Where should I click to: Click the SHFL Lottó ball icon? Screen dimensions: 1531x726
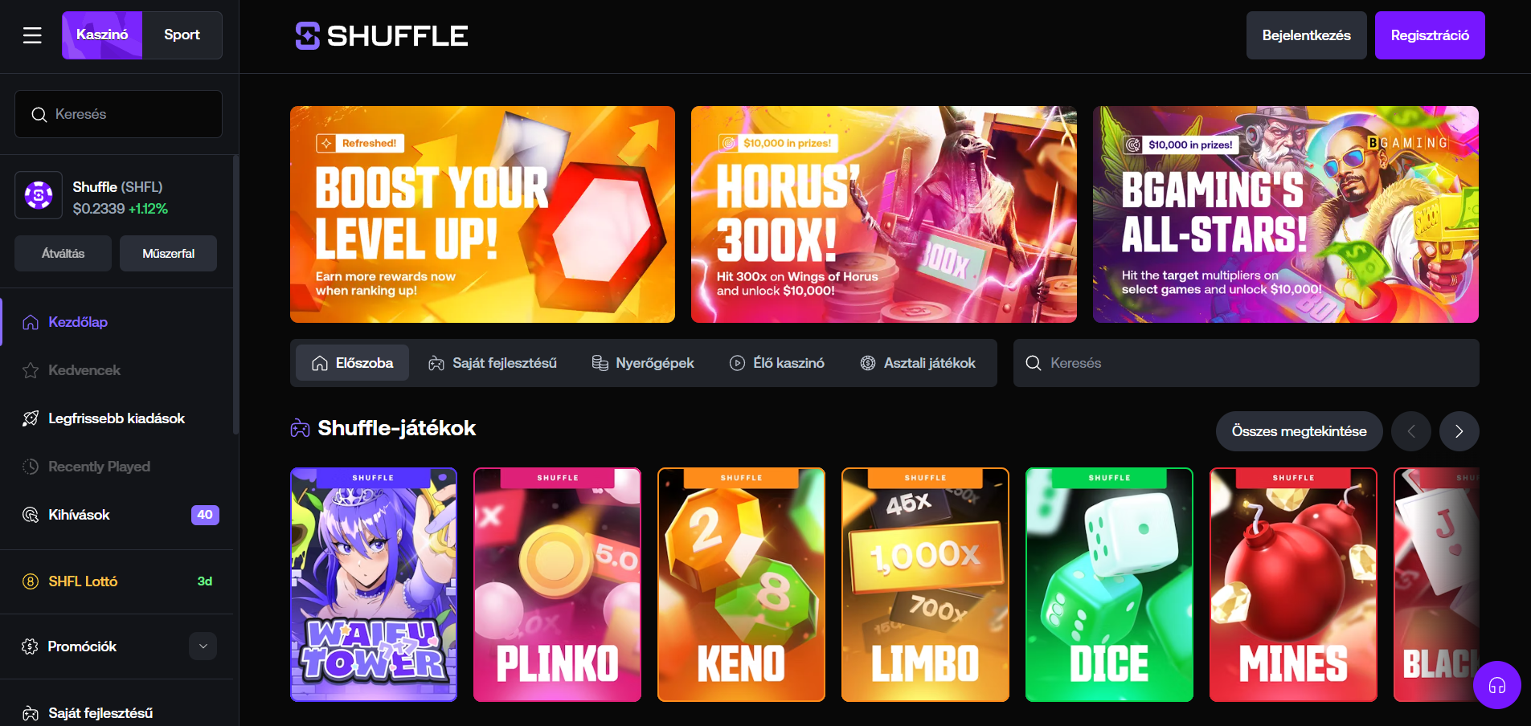tap(31, 581)
